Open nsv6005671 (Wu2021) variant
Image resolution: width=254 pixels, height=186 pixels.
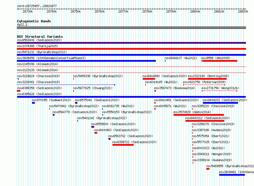tap(170, 106)
